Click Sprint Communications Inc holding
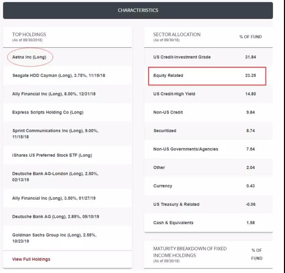The height and width of the screenshot is (273, 285). coord(54,134)
